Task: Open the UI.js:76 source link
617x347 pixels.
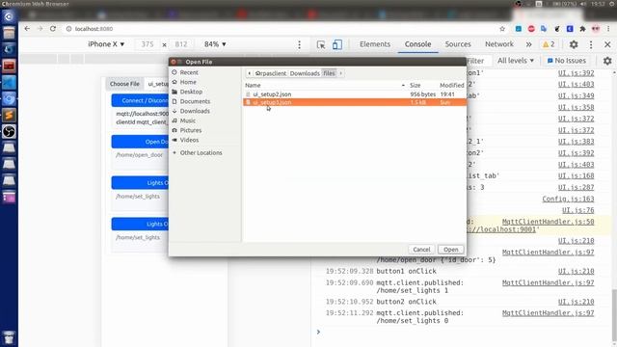Action: 577,210
